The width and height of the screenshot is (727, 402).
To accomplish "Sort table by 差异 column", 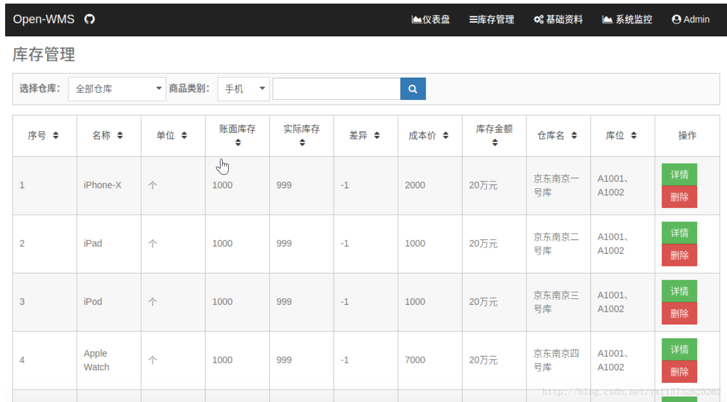I will [x=377, y=136].
